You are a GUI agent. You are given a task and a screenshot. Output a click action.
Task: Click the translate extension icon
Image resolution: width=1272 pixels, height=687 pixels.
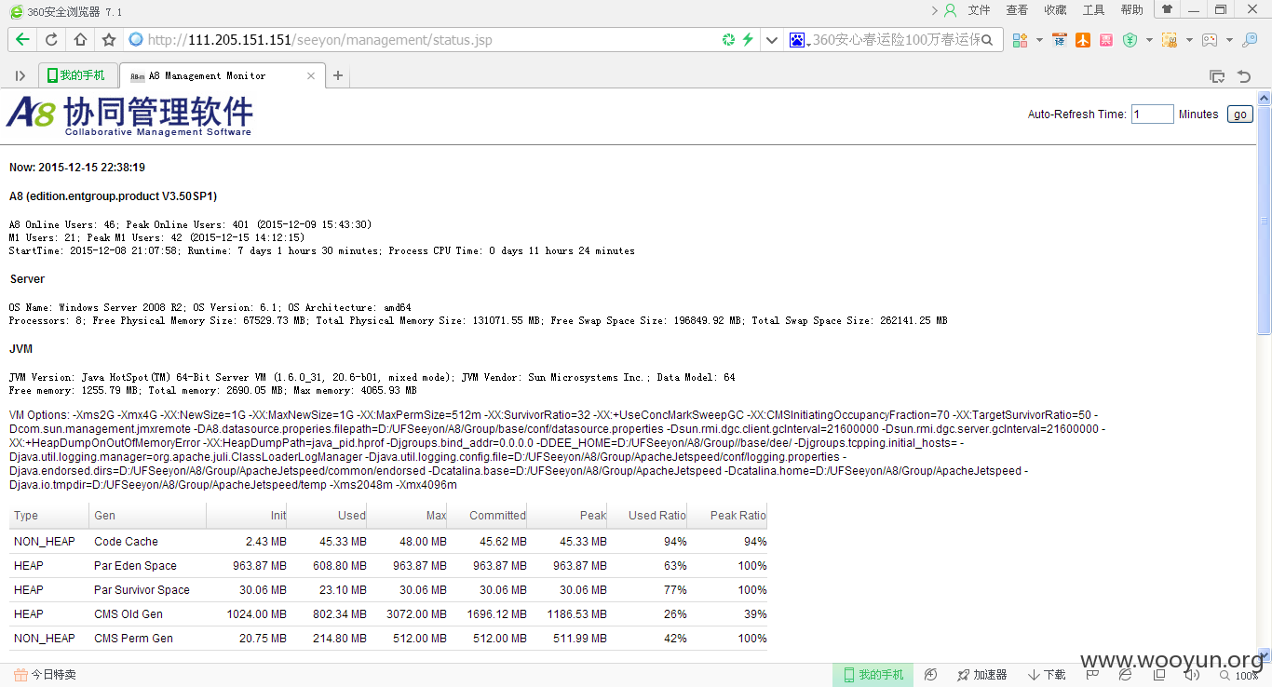tap(1059, 40)
